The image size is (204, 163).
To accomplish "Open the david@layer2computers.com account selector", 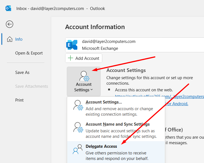I will tap(134, 45).
